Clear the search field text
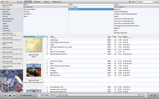Screen dimensions: 159x99 (x=153, y=2)
